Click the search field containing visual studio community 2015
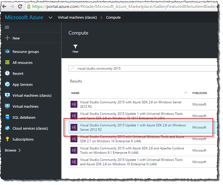The height and width of the screenshot is (185, 223). (143, 68)
